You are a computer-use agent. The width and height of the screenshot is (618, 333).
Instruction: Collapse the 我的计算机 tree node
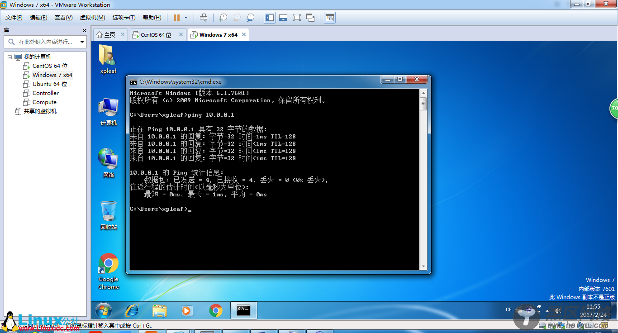coord(10,57)
